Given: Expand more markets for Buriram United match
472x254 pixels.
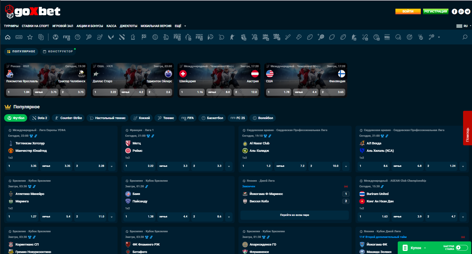Looking at the screenshot, I should (x=463, y=217).
